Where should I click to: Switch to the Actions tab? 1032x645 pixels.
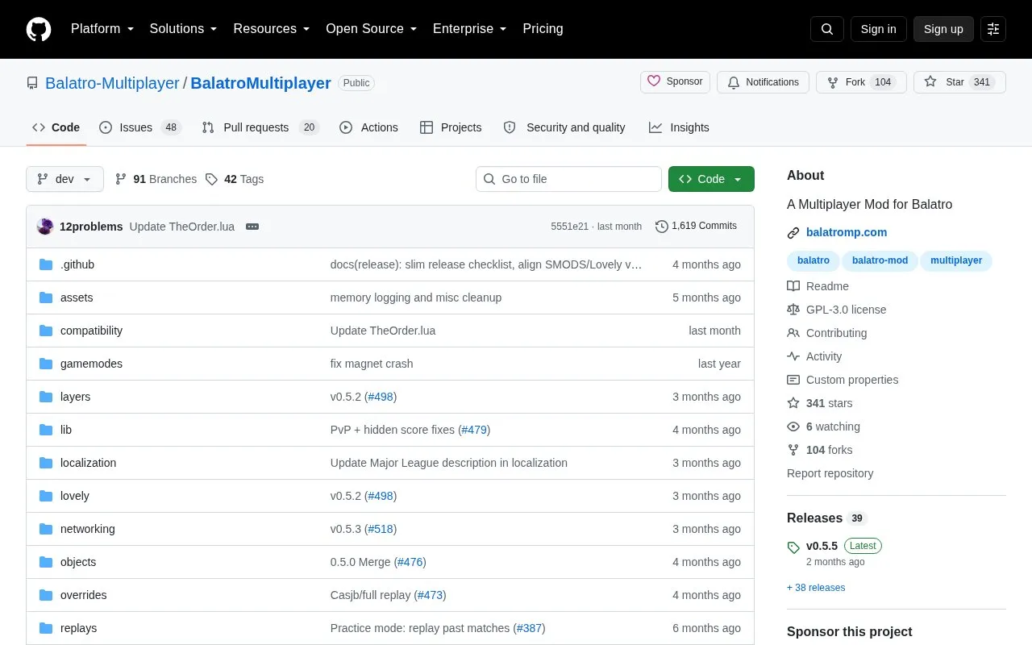[x=368, y=127]
